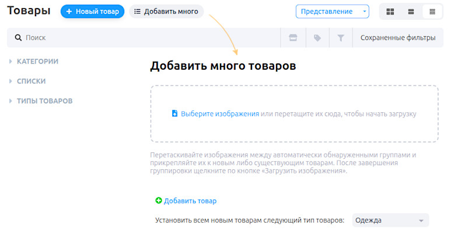Click the Добавить много button

(166, 12)
